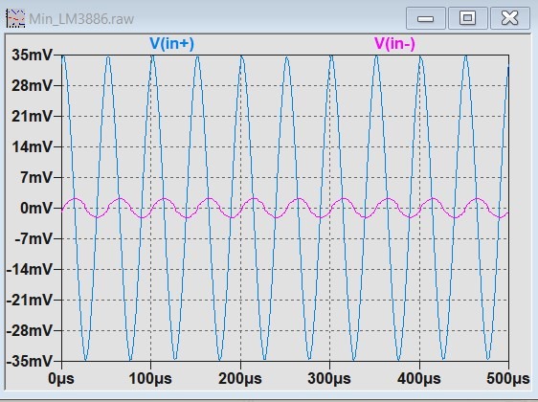Screen dimensions: 538x402
Task: Click the 300µs label on the time axis
Action: pos(329,379)
